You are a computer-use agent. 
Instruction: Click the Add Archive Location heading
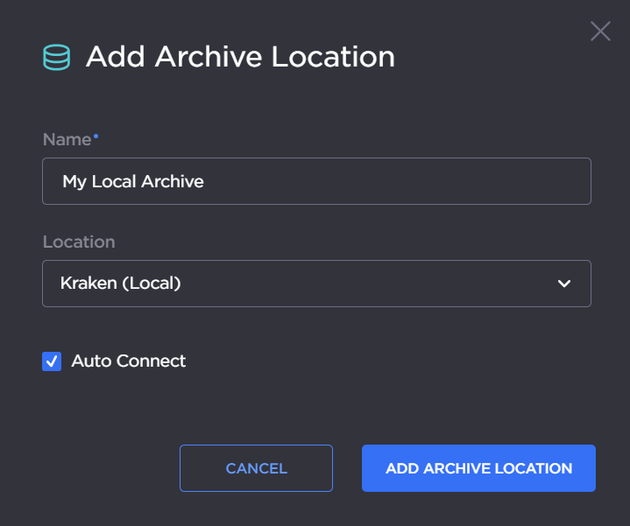[240, 58]
